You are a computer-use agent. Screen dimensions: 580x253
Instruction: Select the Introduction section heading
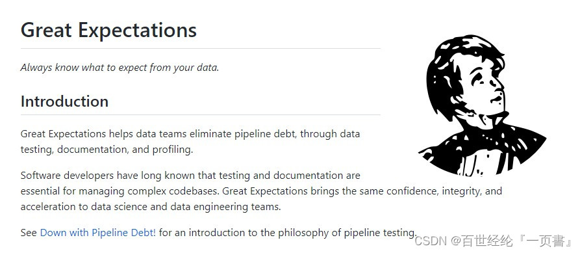coord(64,101)
